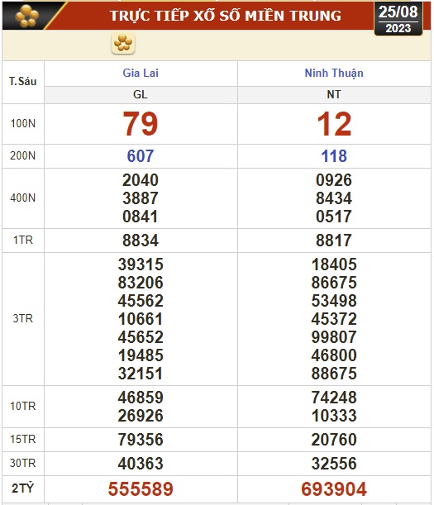Select Ninh Thuận 100N result 12

334,124
